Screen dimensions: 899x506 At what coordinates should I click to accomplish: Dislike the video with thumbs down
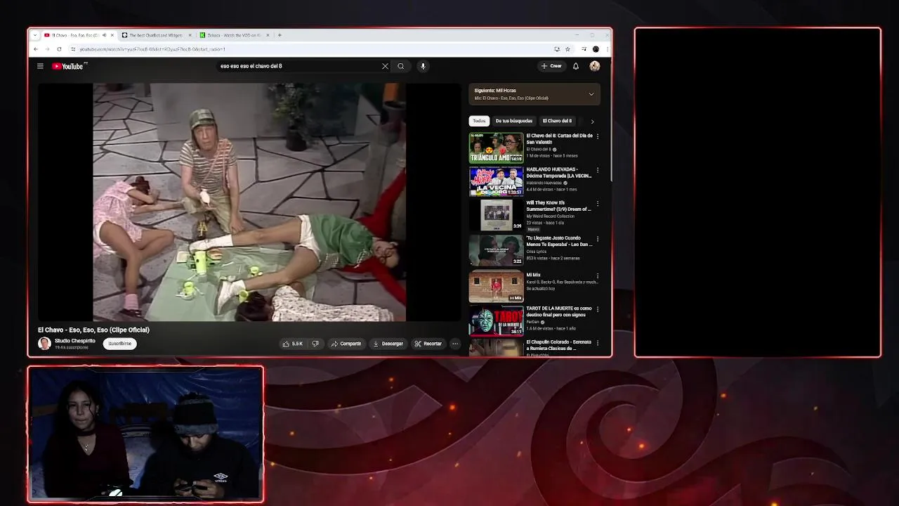[x=315, y=344]
